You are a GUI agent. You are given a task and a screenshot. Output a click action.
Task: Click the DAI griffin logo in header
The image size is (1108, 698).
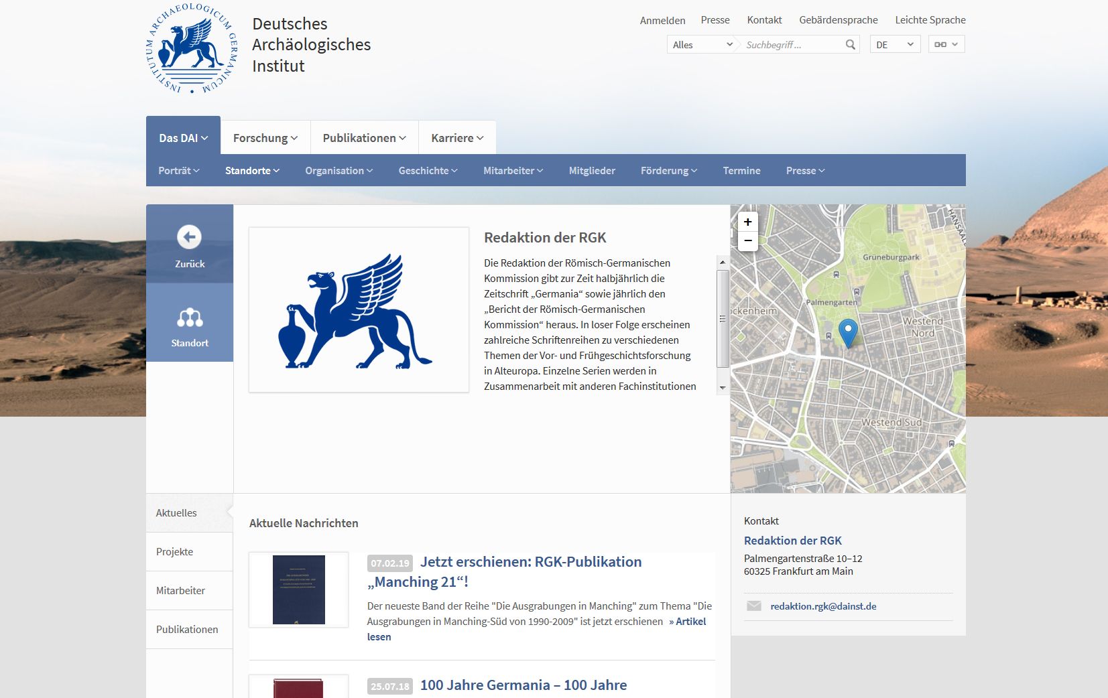192,48
